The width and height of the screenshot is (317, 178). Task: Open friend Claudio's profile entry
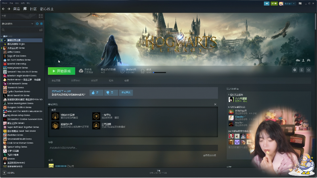click(243, 117)
